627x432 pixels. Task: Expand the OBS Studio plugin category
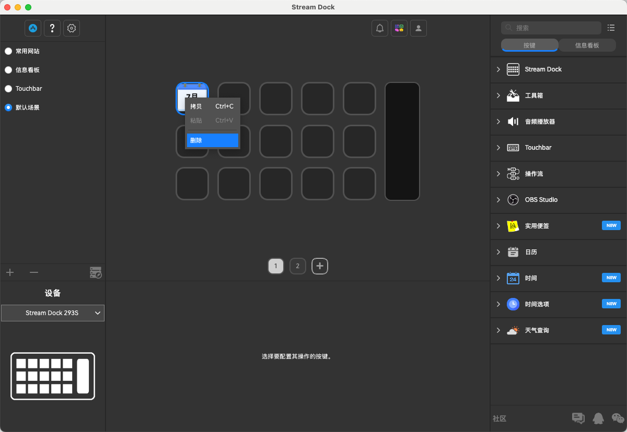[498, 200]
